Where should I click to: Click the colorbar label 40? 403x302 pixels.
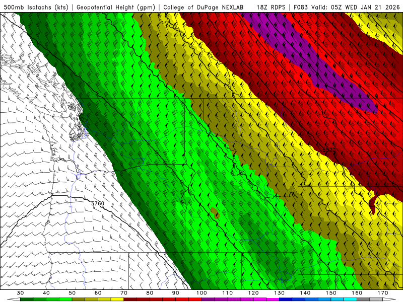46,293
